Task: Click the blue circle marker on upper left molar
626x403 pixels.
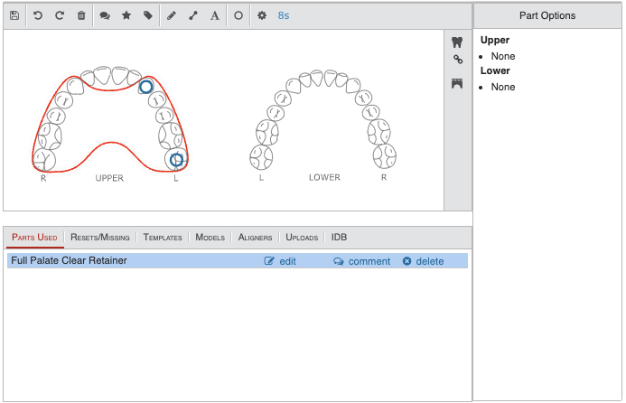Action: pyautogui.click(x=176, y=160)
